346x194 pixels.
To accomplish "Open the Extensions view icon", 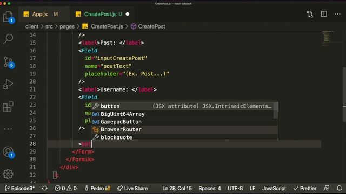I will click(x=8, y=107).
